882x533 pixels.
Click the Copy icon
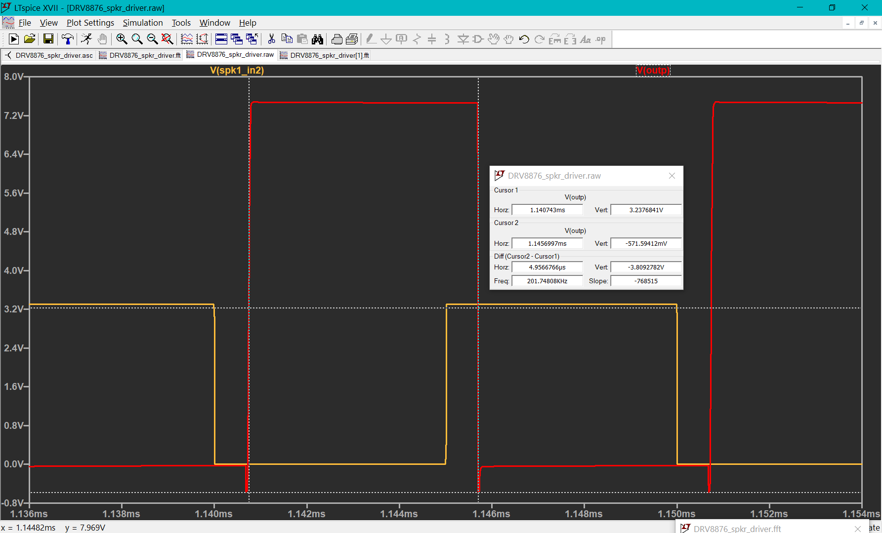(x=287, y=39)
